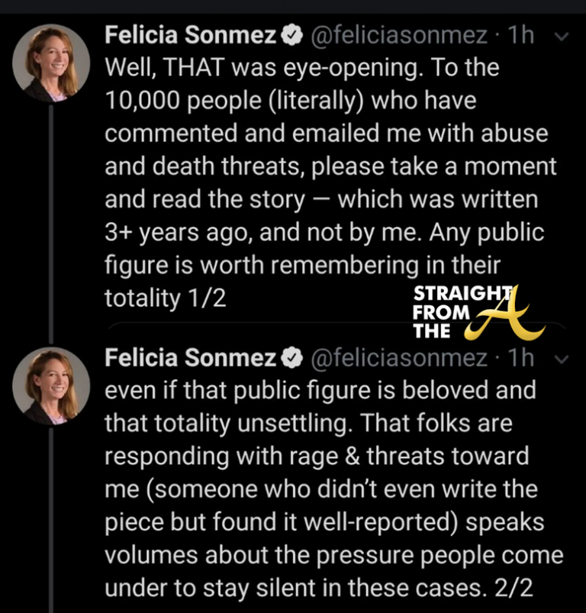Expand the chevron menu on the second tweet
This screenshot has height=613, width=586.
coord(562,358)
